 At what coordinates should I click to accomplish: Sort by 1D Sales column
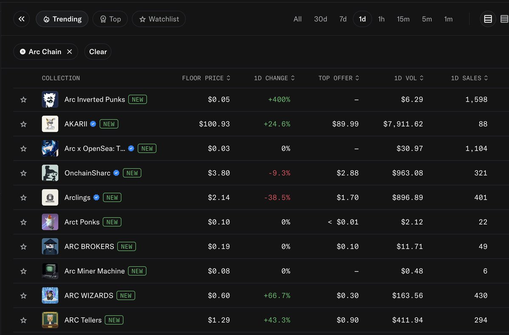[x=469, y=78]
